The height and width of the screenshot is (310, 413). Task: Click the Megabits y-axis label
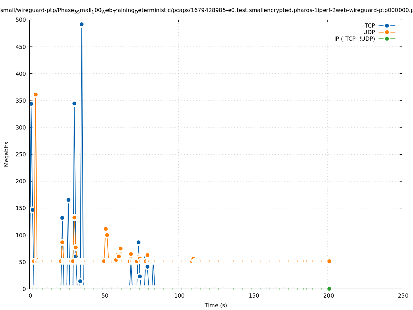pyautogui.click(x=7, y=154)
